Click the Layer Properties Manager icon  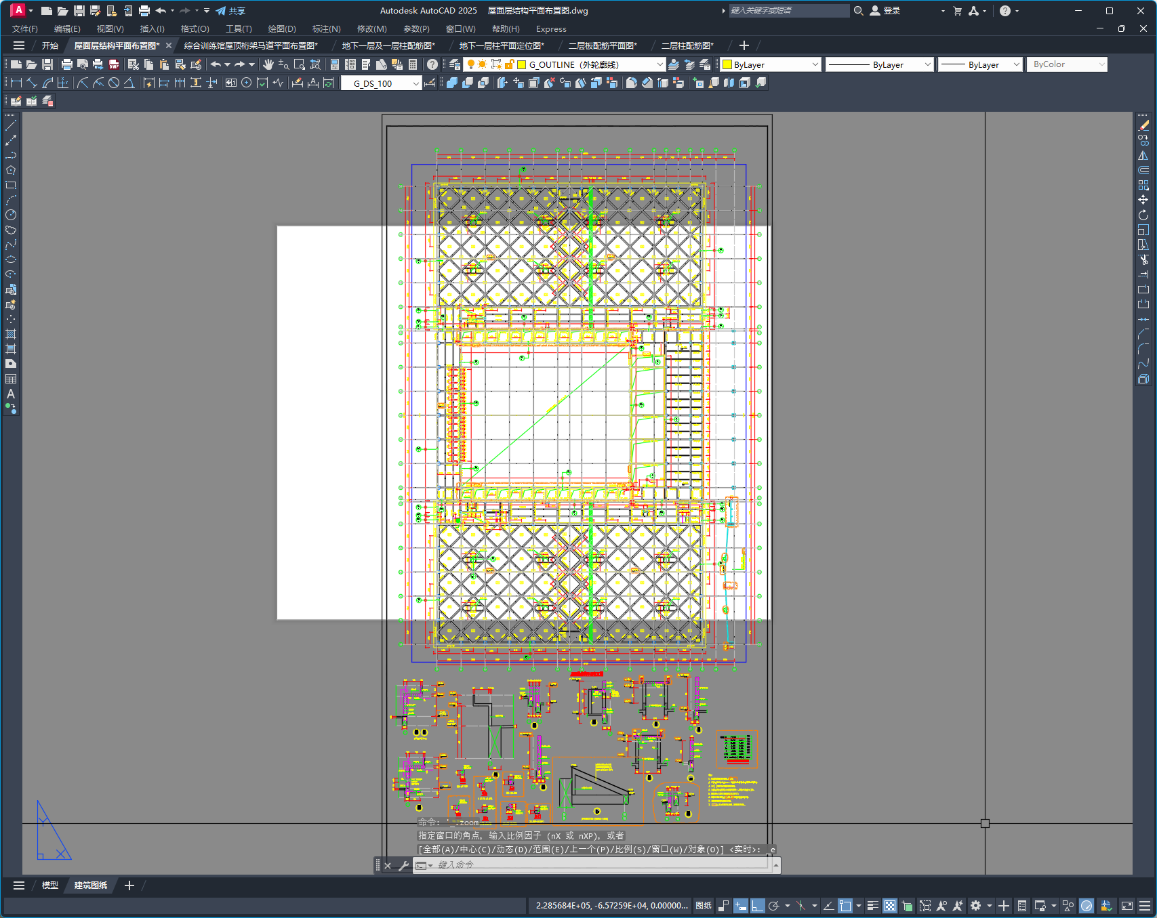point(454,64)
